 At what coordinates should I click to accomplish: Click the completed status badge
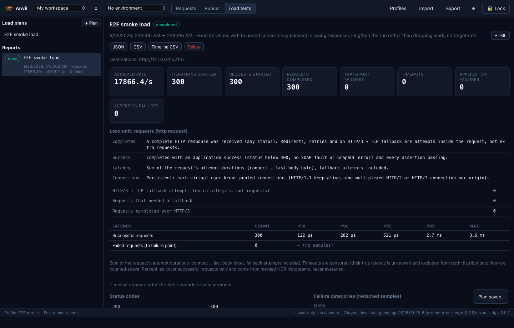point(166,25)
